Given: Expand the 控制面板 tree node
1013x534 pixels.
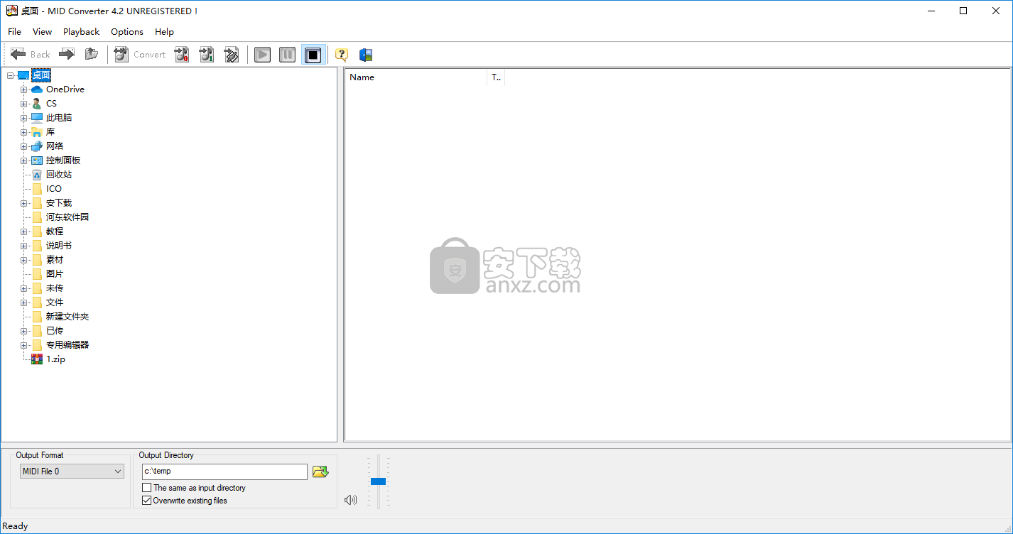Looking at the screenshot, I should 24,160.
